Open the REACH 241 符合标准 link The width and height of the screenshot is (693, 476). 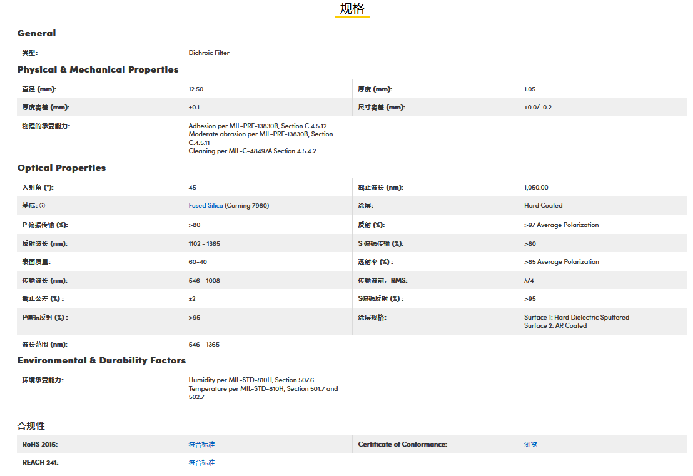point(201,463)
